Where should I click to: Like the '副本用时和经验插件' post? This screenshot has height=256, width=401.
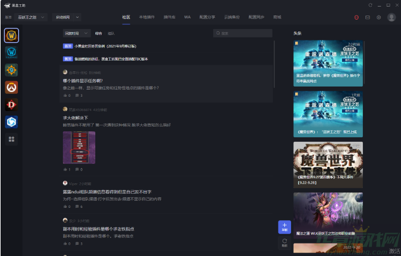67,244
